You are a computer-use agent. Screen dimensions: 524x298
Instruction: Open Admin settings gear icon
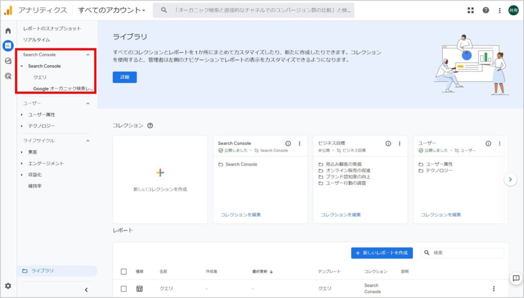click(x=8, y=286)
